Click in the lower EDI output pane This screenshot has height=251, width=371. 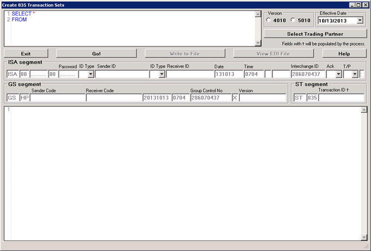186,173
